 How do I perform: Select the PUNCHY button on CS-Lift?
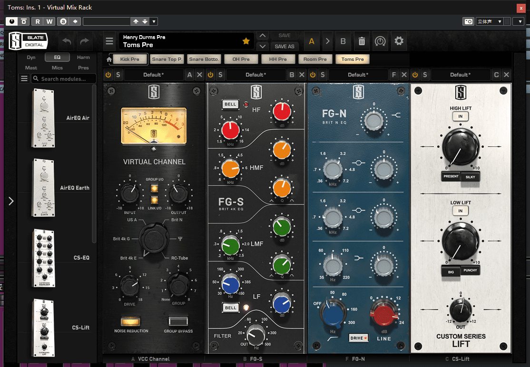(470, 270)
